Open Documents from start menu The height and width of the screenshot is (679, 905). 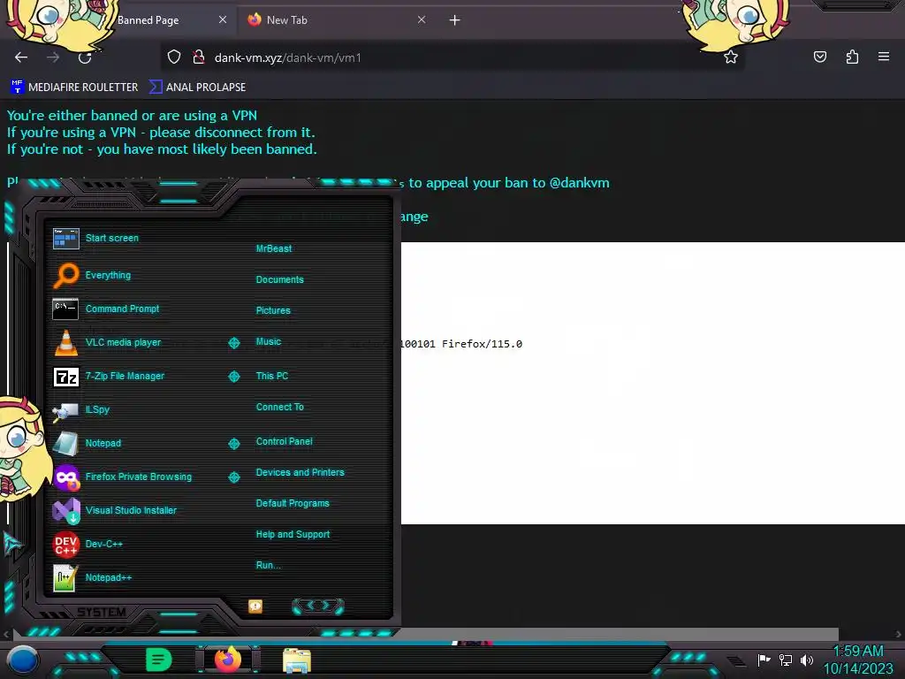[x=279, y=279]
